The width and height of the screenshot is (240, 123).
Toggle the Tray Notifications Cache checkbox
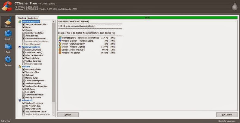tap(23, 112)
